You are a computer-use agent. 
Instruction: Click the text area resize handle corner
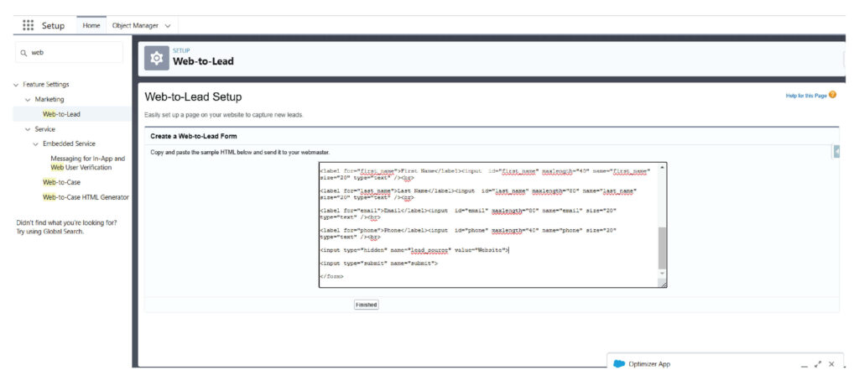(663, 284)
